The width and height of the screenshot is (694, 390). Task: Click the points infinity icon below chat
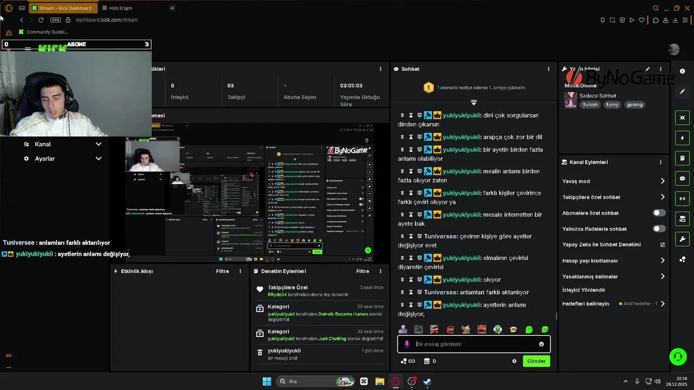click(407, 361)
